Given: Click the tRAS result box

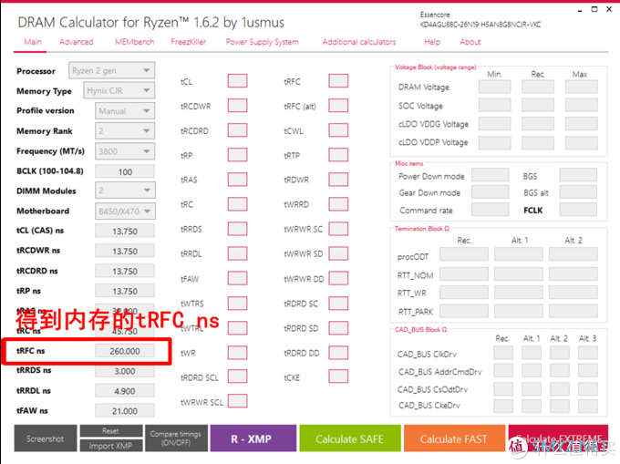Looking at the screenshot, I should [x=237, y=180].
